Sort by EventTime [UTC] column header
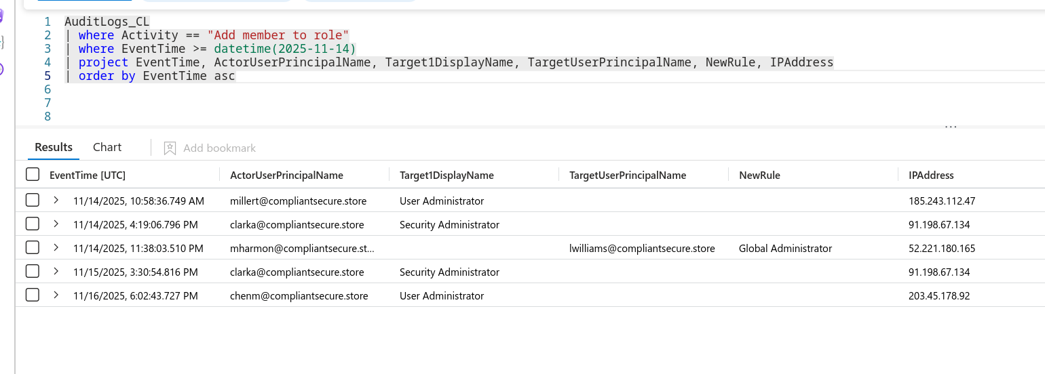 88,175
